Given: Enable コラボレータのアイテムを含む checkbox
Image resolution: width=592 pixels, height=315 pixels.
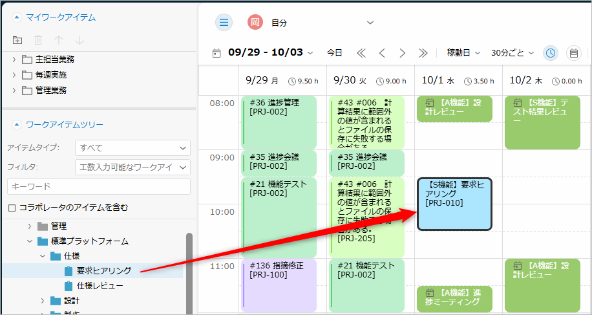Looking at the screenshot, I should coord(12,208).
